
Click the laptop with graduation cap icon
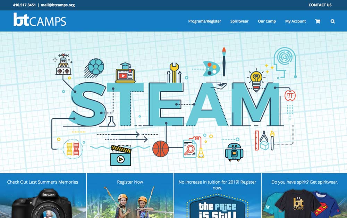coord(125,73)
